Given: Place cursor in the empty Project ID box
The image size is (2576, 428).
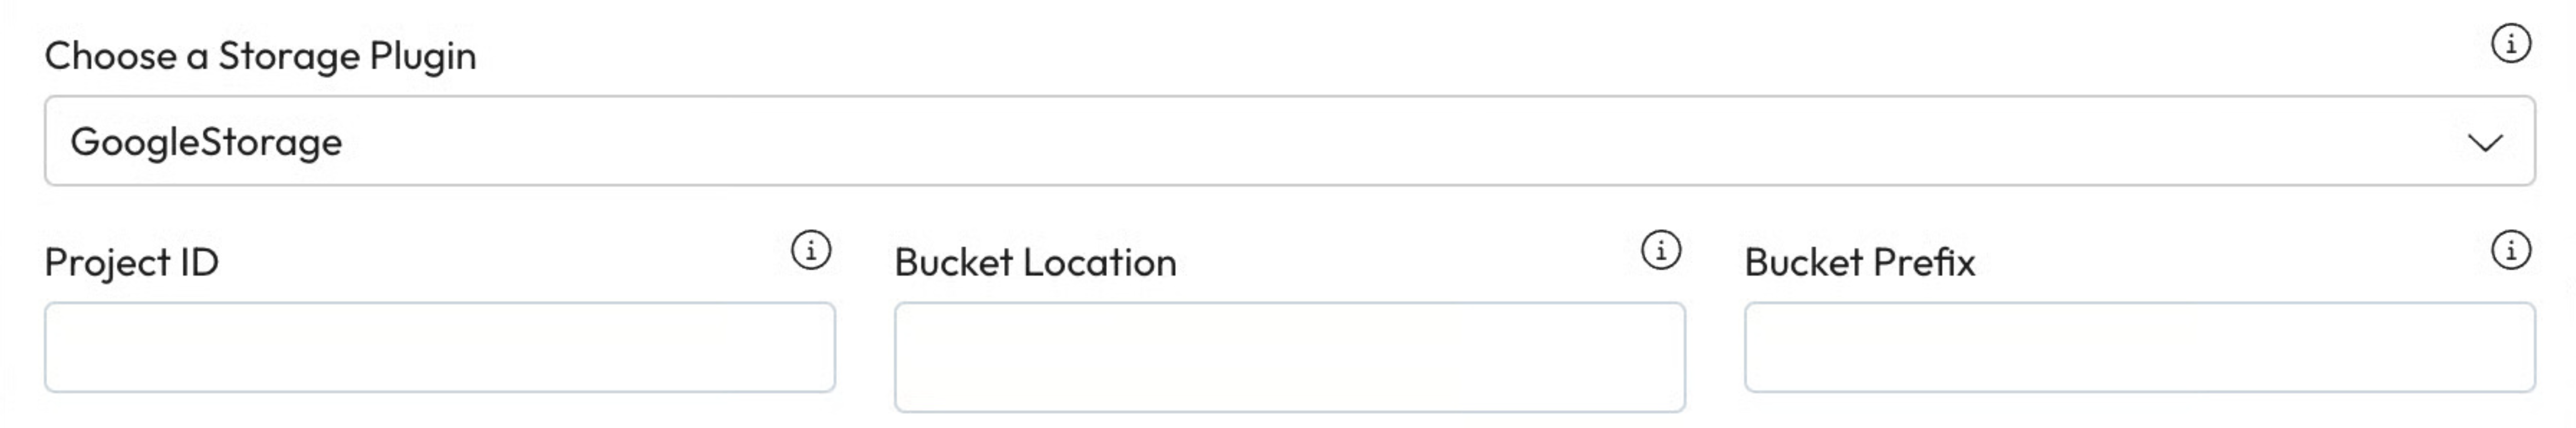Looking at the screenshot, I should 440,347.
